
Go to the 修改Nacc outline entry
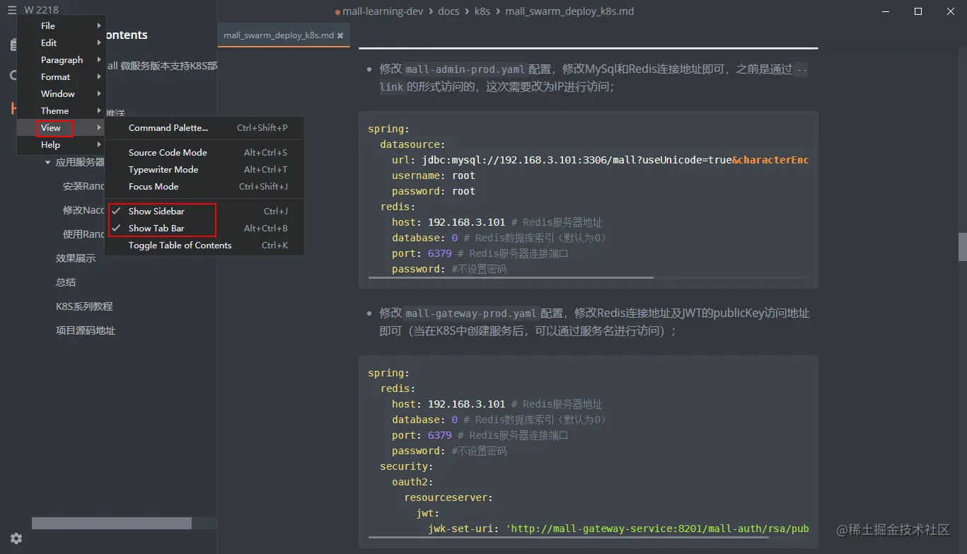tap(83, 210)
